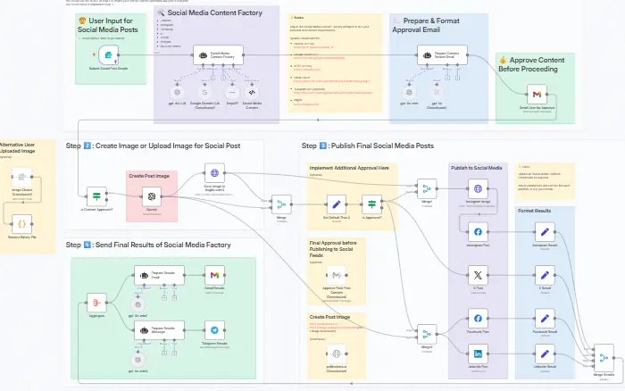Screen dimensions: 625x391
Task: Add a memory sub-node to Prepare Results Message
Action: pyautogui.click(x=163, y=353)
